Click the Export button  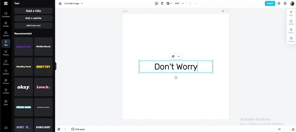(x=270, y=3)
